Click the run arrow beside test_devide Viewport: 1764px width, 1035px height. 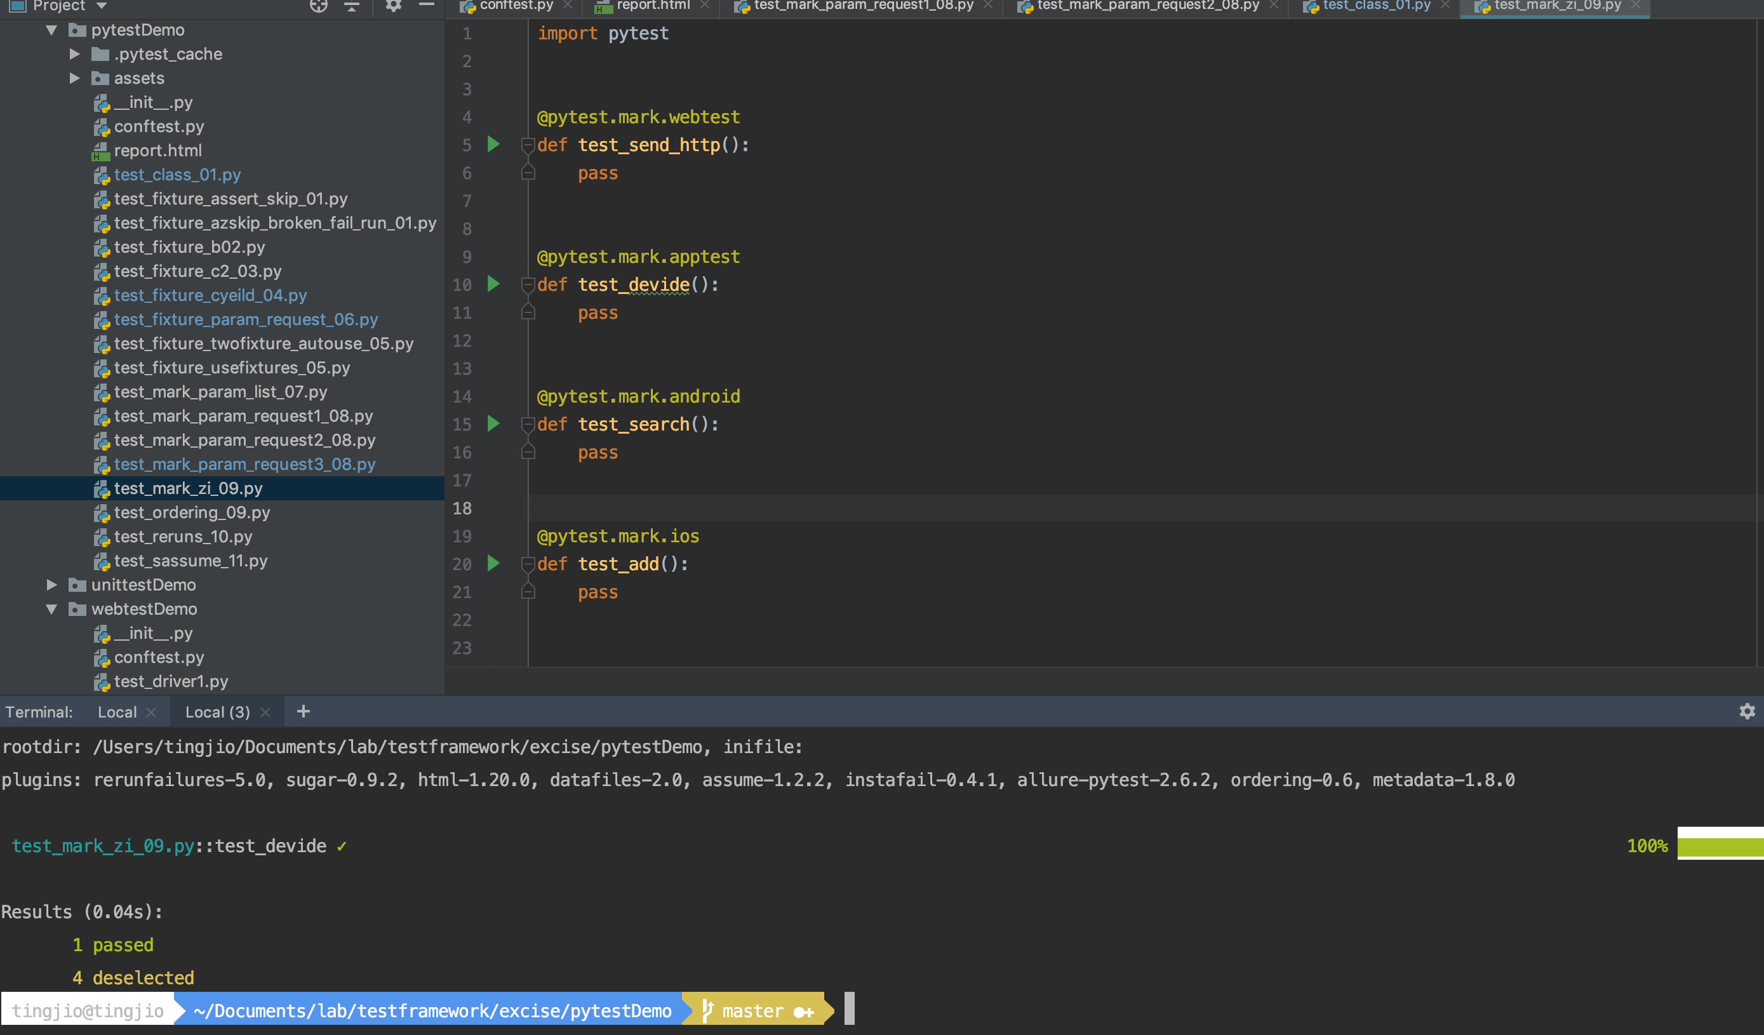(493, 284)
